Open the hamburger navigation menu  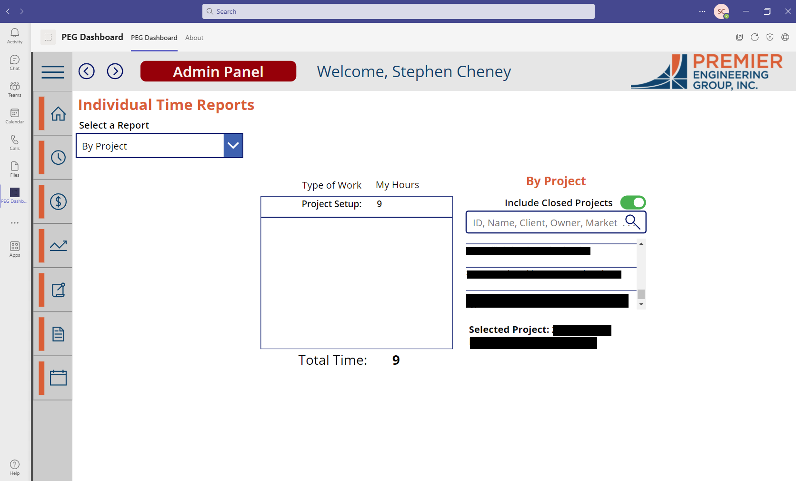pyautogui.click(x=52, y=71)
